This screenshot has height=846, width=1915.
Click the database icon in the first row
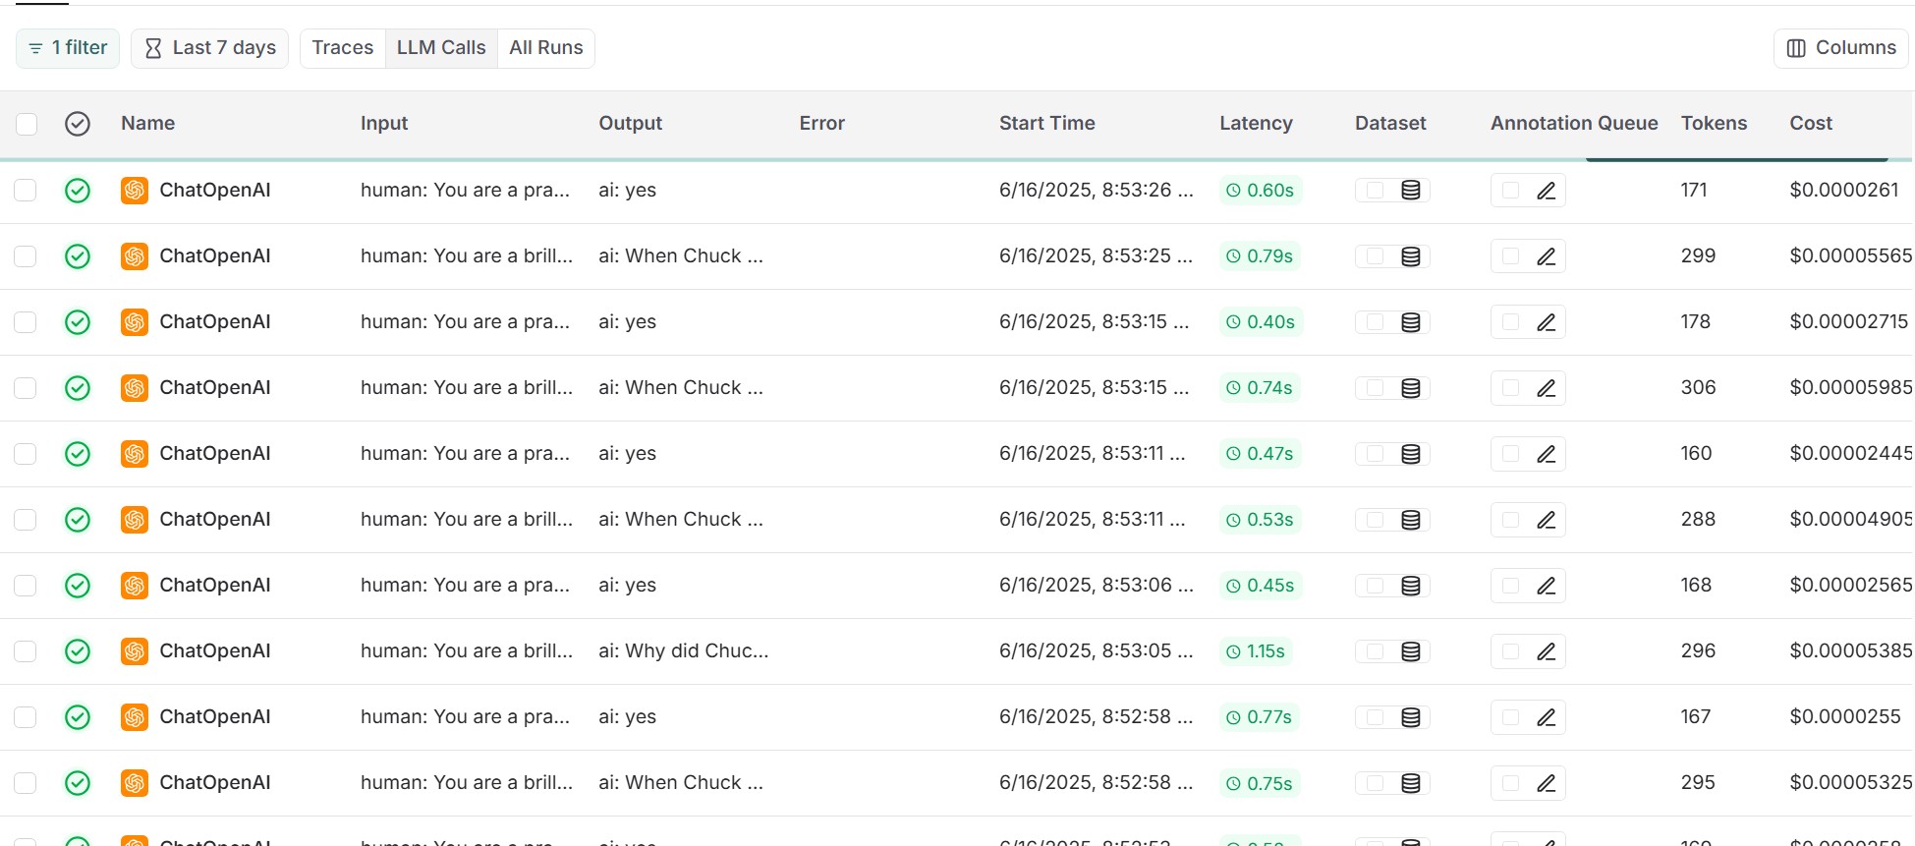point(1410,191)
